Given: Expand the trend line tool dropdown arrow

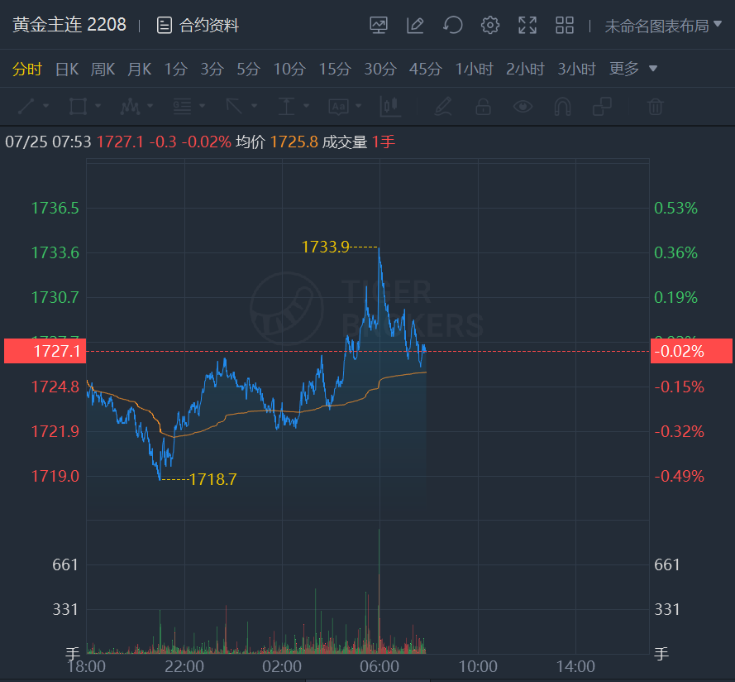Looking at the screenshot, I should tap(45, 106).
